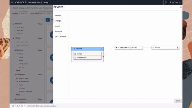Viewport: 192px width, 108px height.
Task: Open the Data Definition tab
Action: click(x=60, y=37)
